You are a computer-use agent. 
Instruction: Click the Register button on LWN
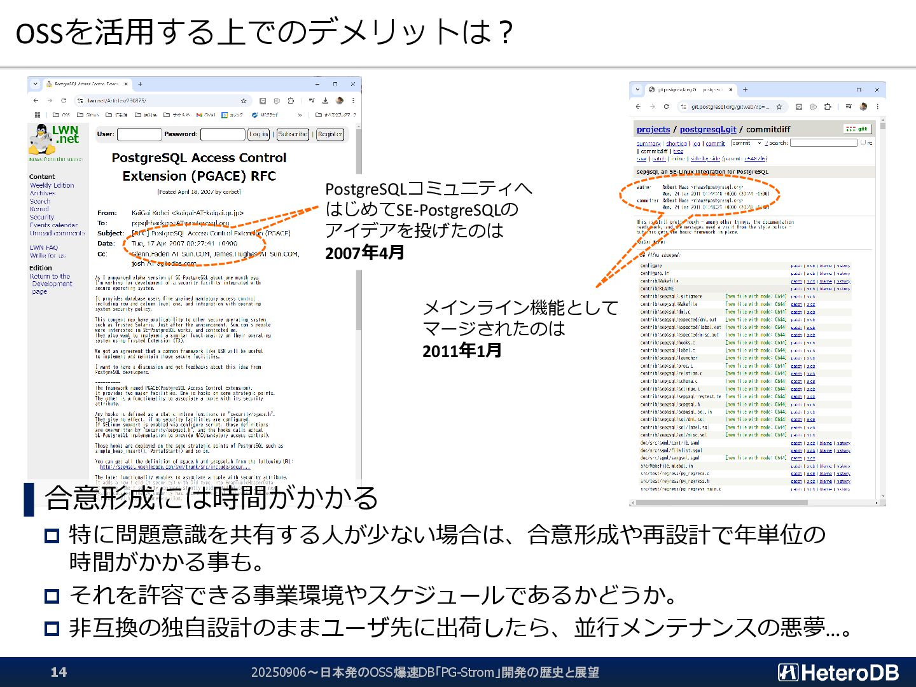click(x=330, y=134)
